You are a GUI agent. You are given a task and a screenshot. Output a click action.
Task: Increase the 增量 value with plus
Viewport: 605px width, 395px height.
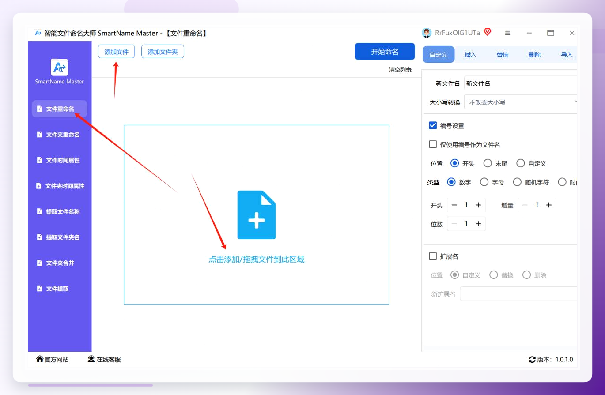pyautogui.click(x=548, y=205)
